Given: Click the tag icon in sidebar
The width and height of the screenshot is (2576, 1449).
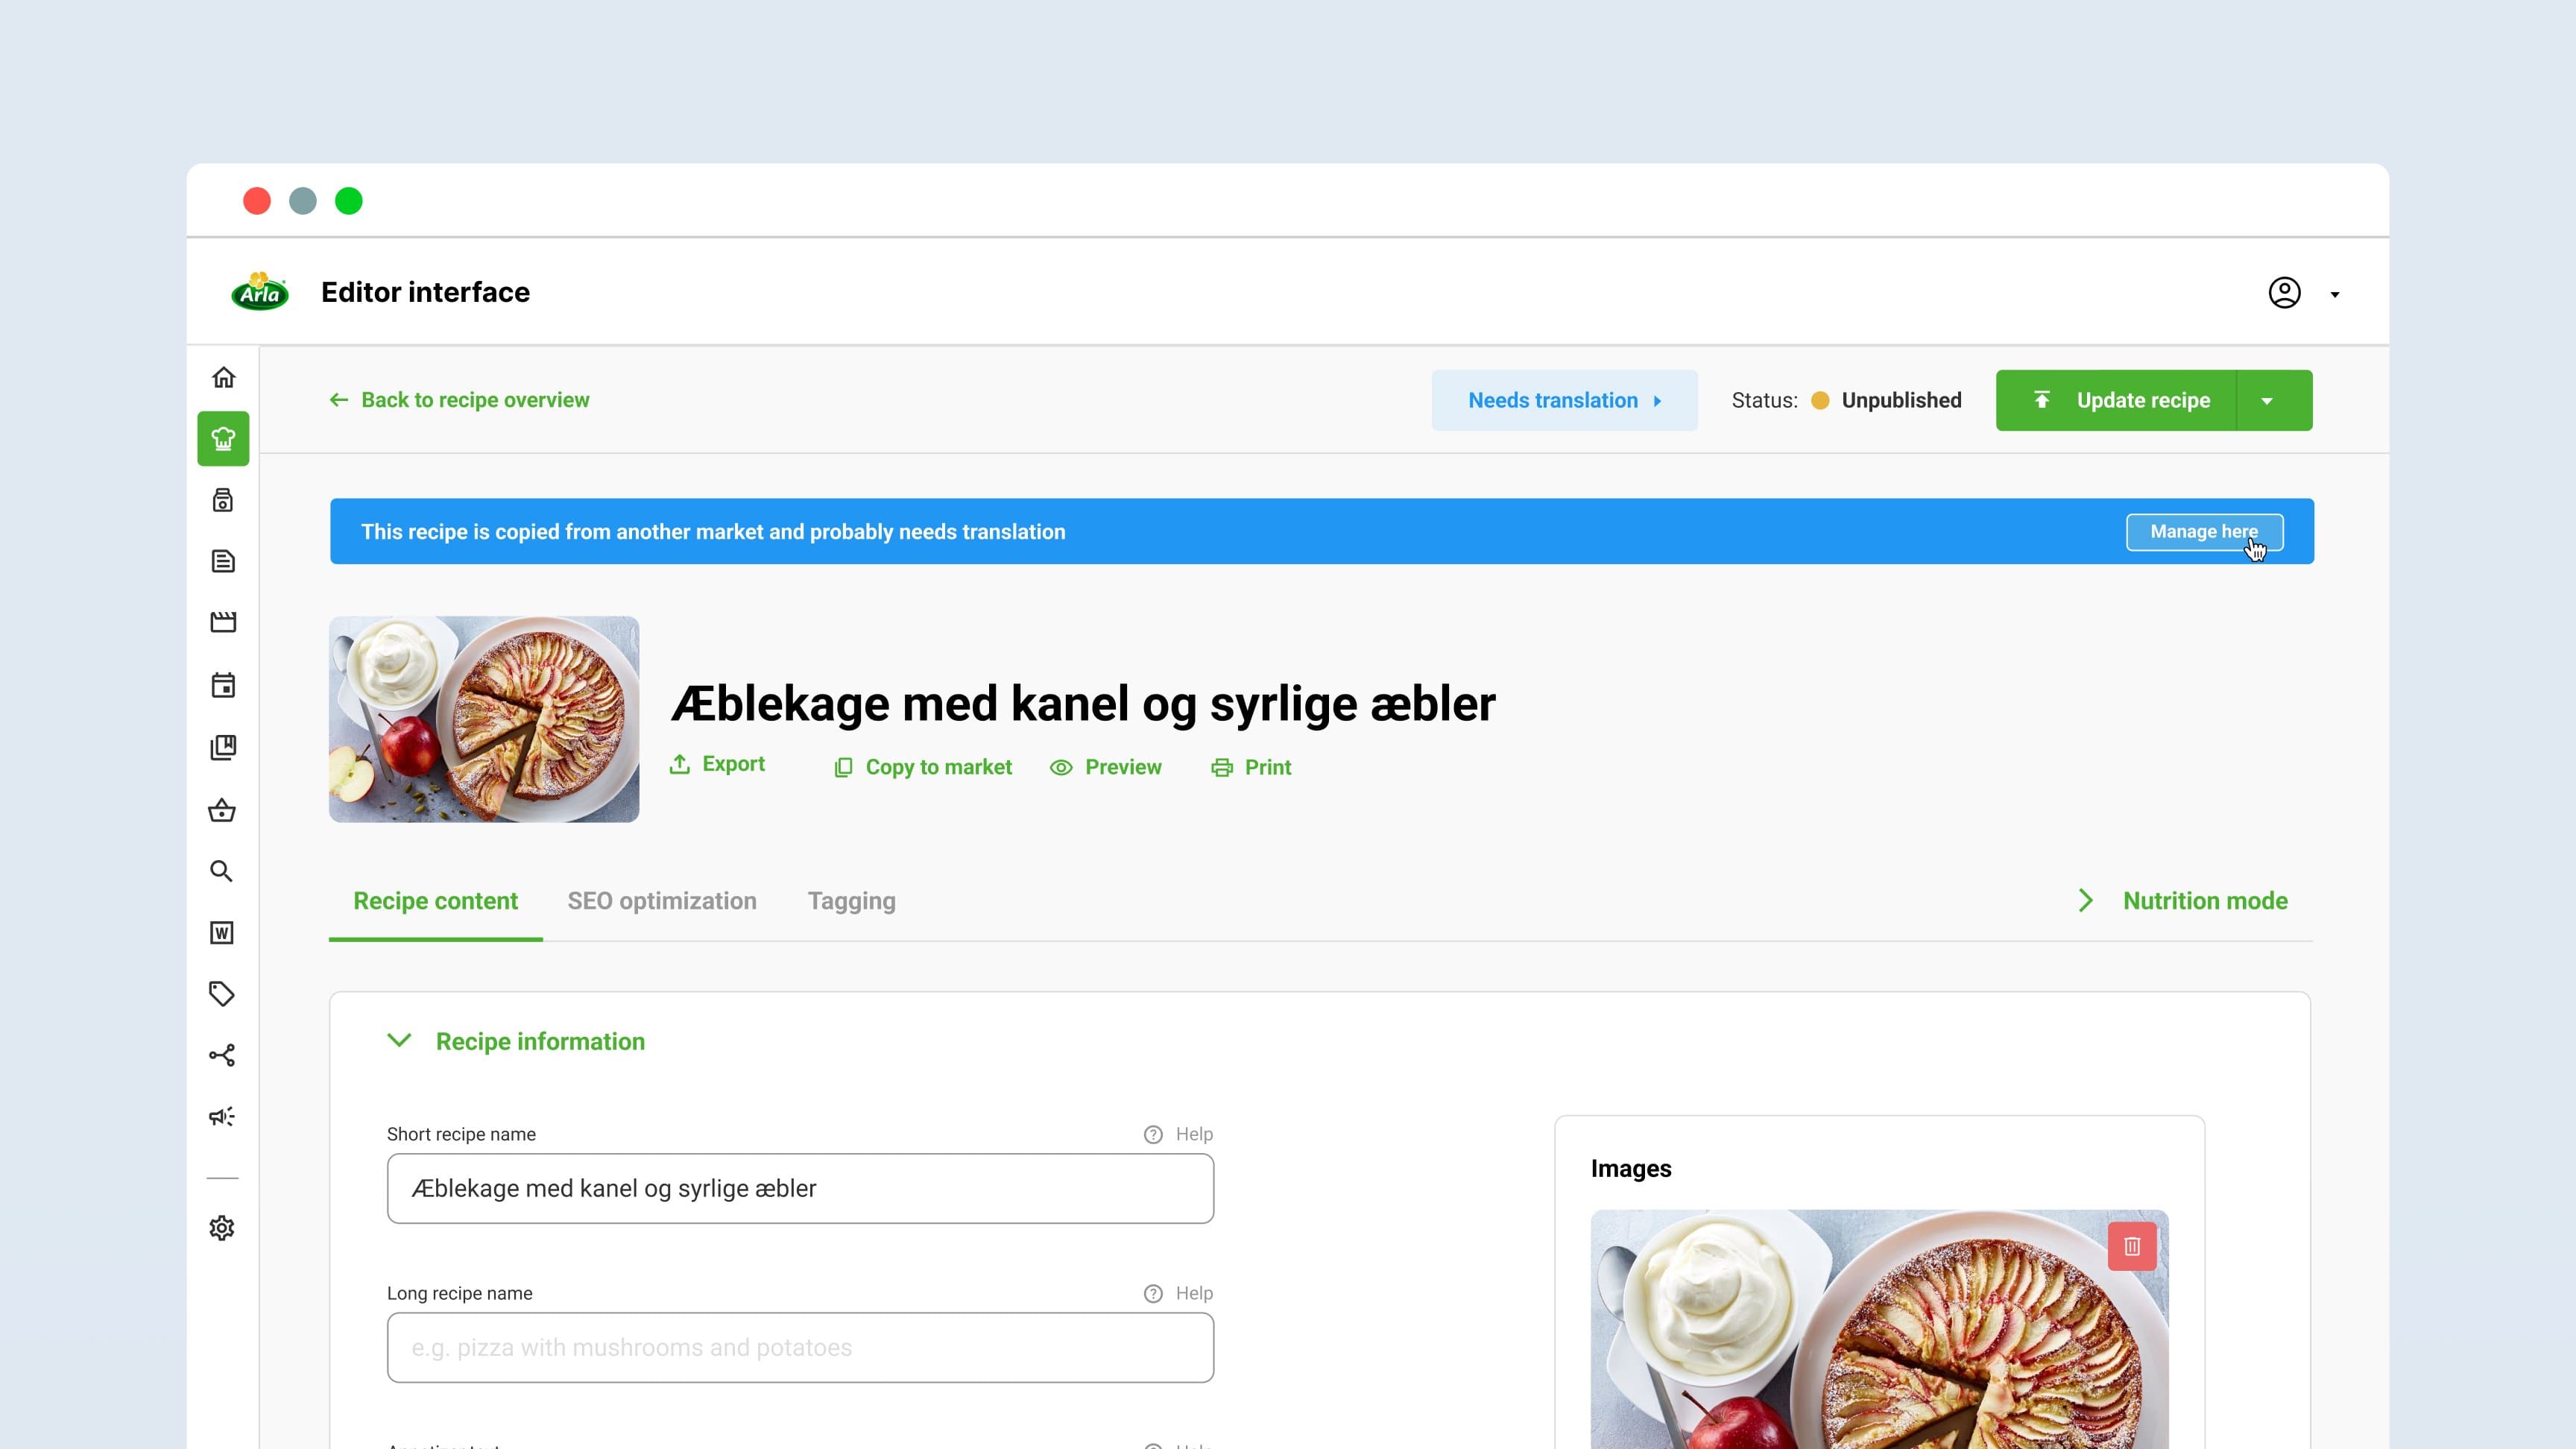Looking at the screenshot, I should click(x=222, y=993).
